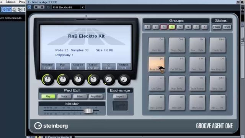Select the red-outlined group 3 button
Screen dimensions: 245x138
pyautogui.click(x=163, y=27)
